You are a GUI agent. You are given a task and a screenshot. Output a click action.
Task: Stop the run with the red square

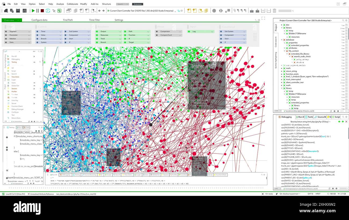pyautogui.click(x=42, y=11)
